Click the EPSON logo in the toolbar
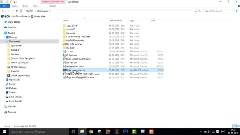Image resolution: width=240 pixels, height=135 pixels. [6, 16]
